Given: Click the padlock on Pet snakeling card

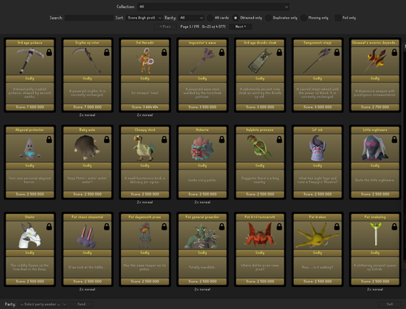Looking at the screenshot, I should point(395,226).
